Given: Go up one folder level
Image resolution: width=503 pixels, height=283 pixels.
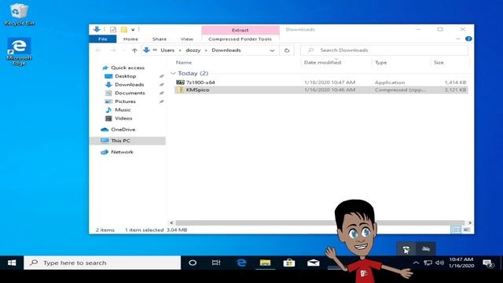Looking at the screenshot, I should pyautogui.click(x=134, y=50).
